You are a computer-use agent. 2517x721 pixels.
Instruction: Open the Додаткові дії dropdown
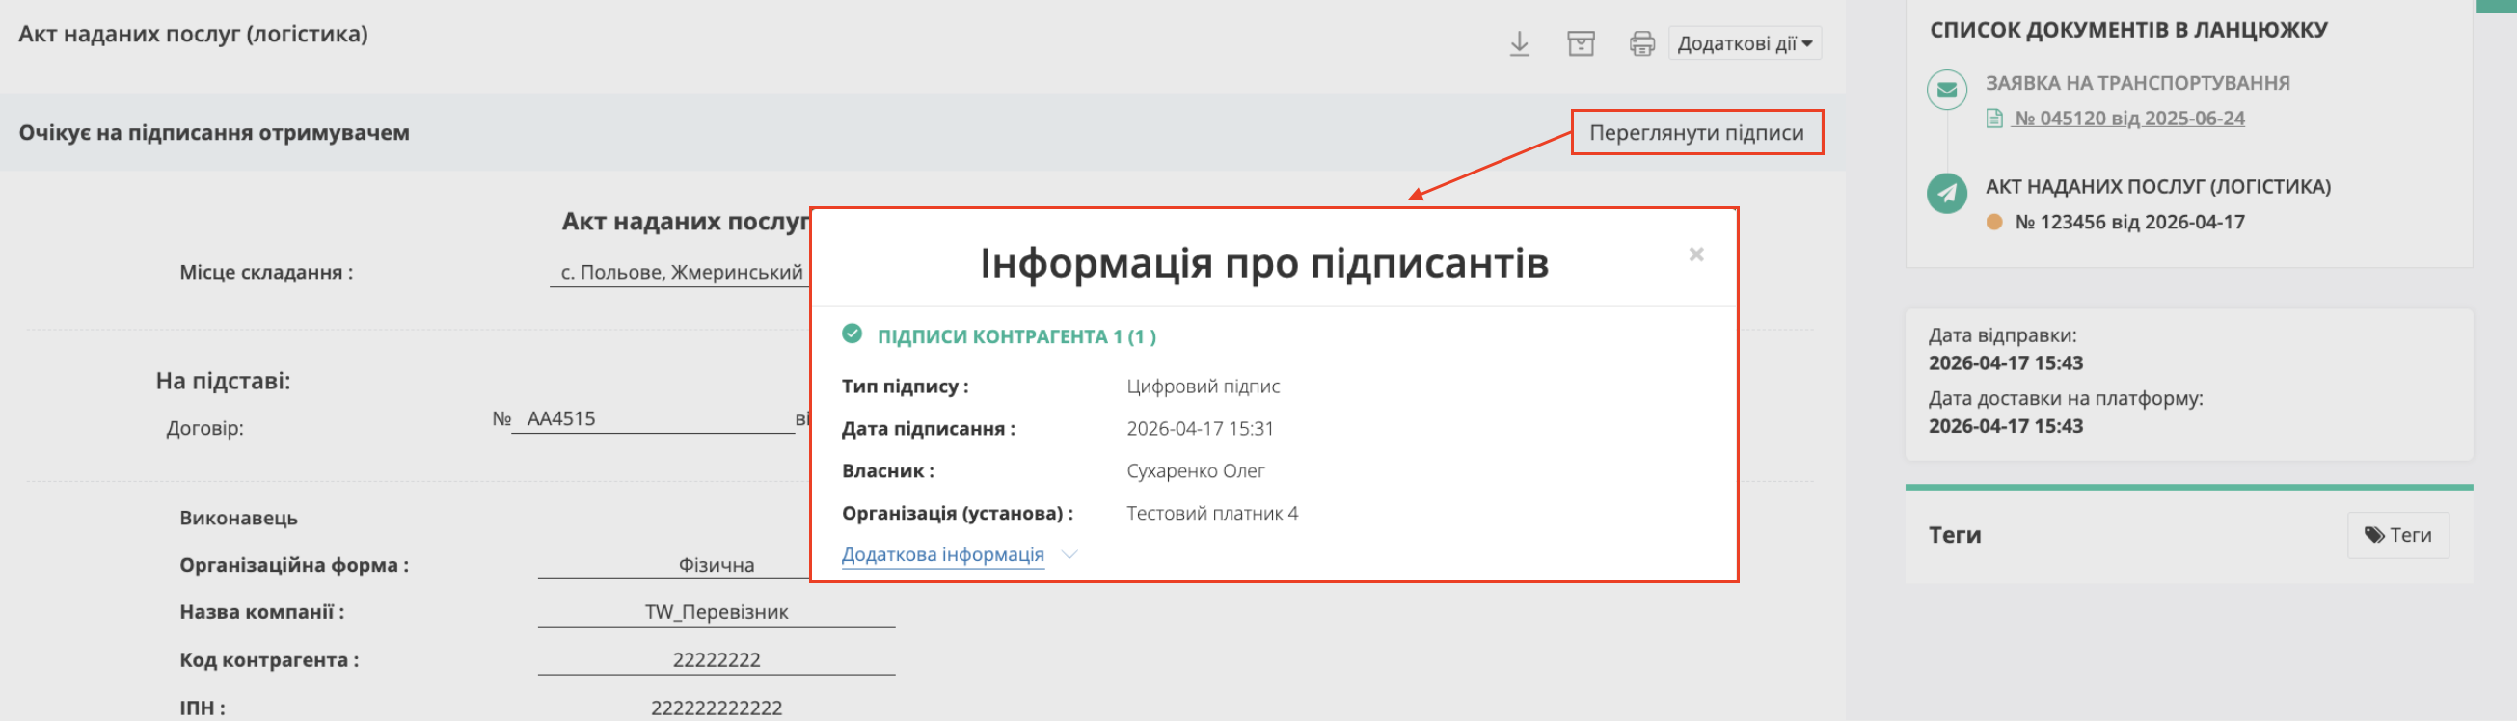(1745, 44)
